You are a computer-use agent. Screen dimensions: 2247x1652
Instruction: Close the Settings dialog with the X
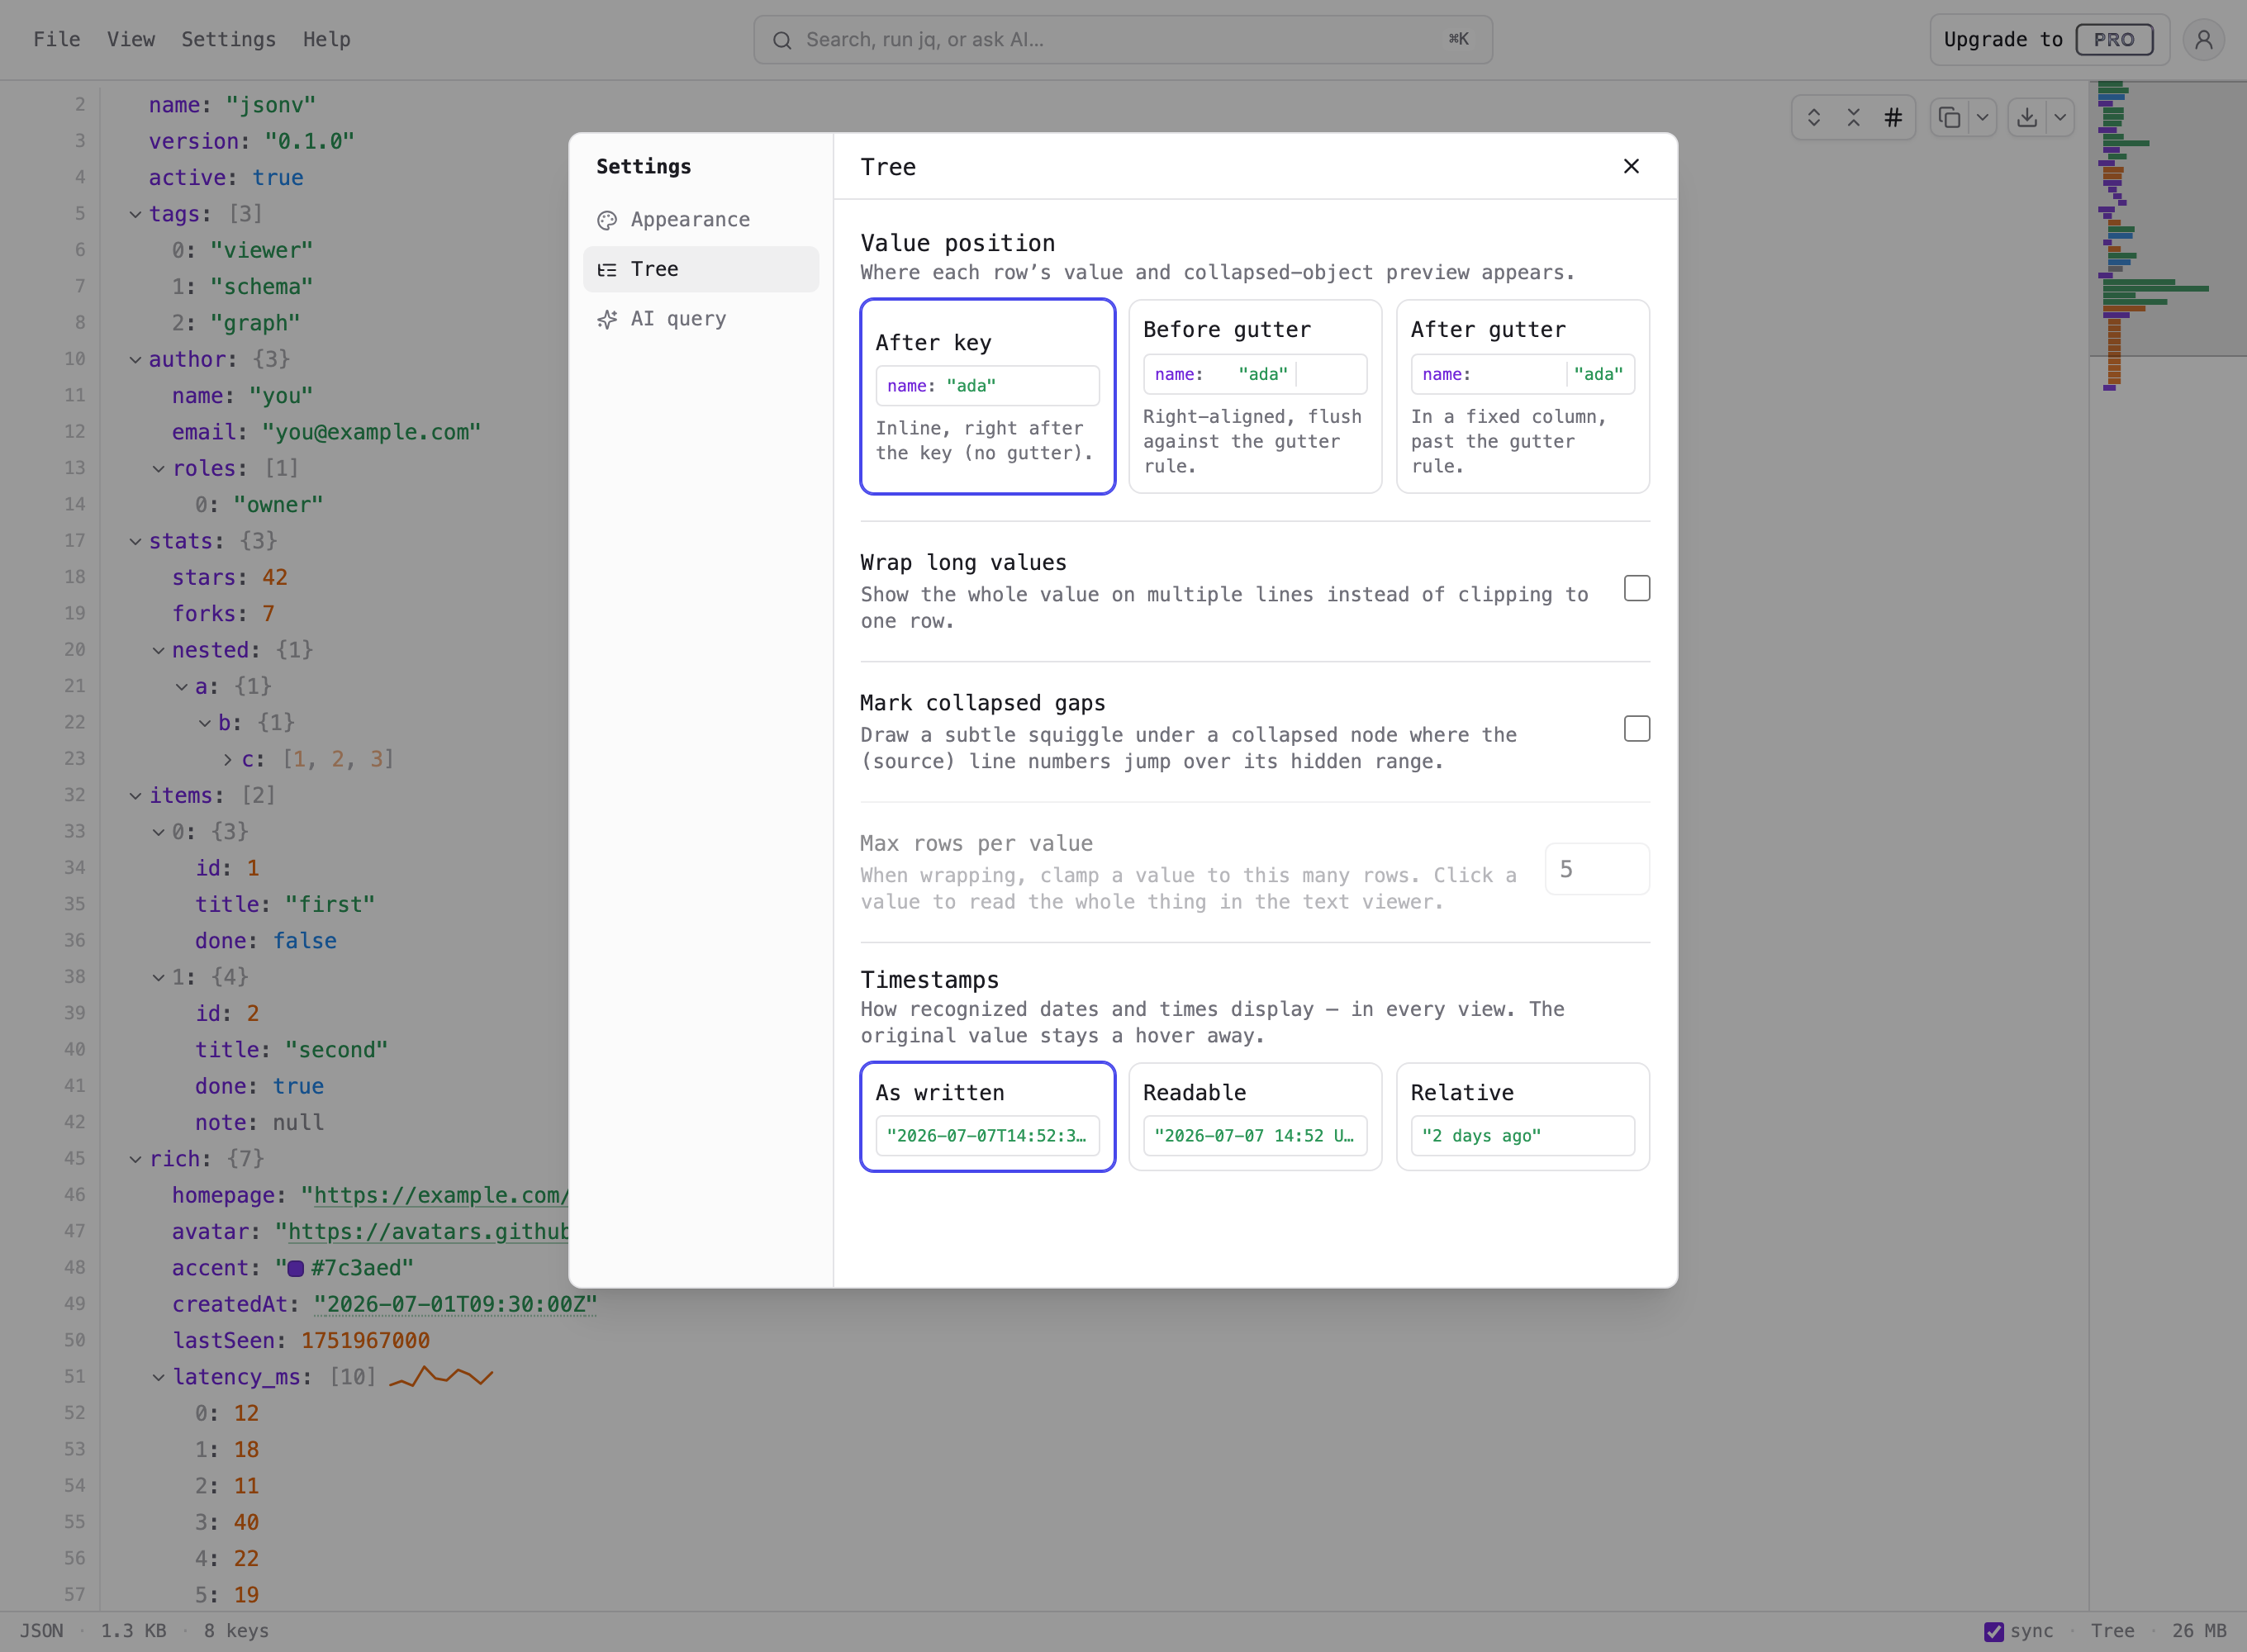point(1631,166)
